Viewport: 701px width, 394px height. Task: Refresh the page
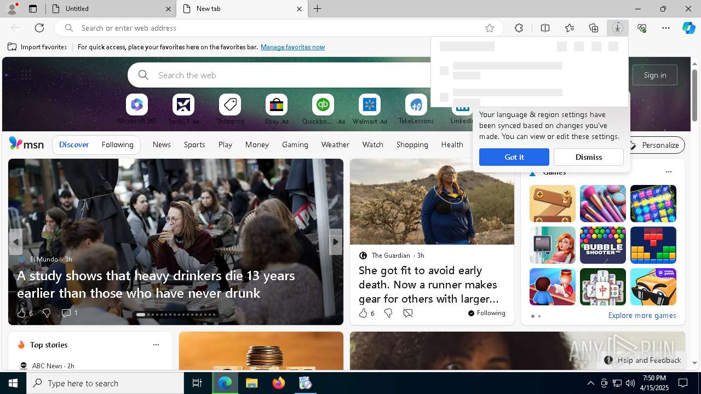pyautogui.click(x=39, y=28)
